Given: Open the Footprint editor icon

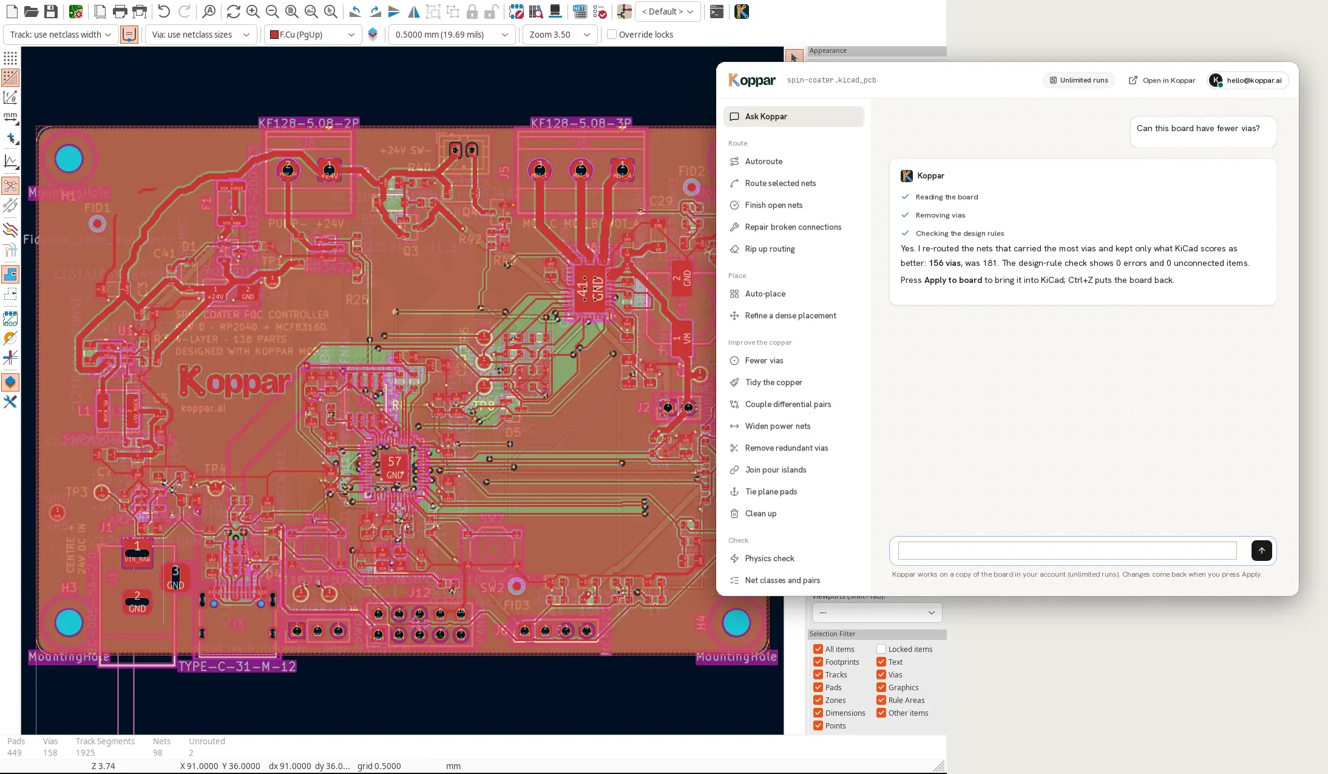Looking at the screenshot, I should click(x=517, y=12).
